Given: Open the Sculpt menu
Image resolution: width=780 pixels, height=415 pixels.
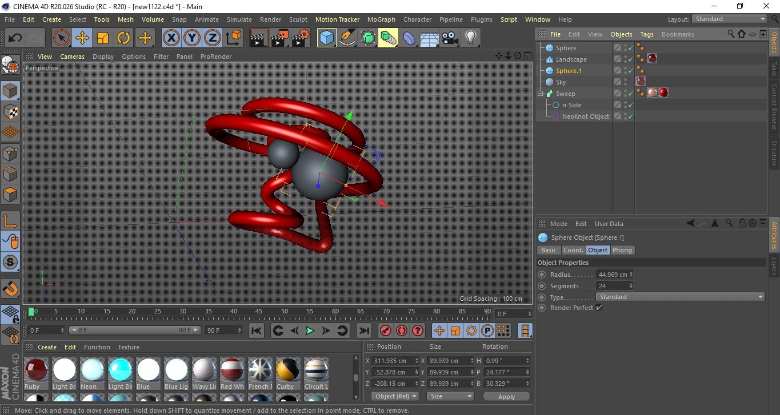Looking at the screenshot, I should [x=298, y=19].
